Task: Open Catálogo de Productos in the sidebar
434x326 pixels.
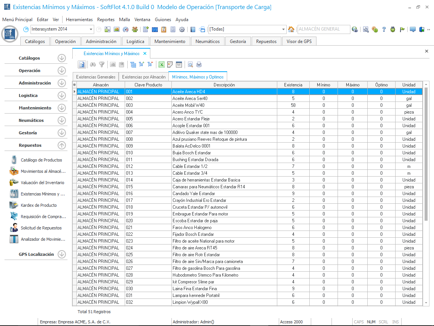Action: [41, 160]
